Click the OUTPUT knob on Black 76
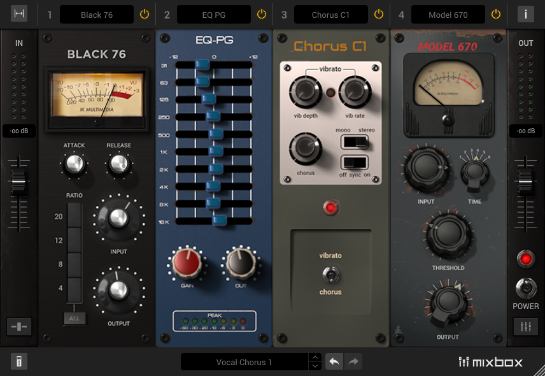Viewport: 545px width, 376px height. [x=118, y=289]
